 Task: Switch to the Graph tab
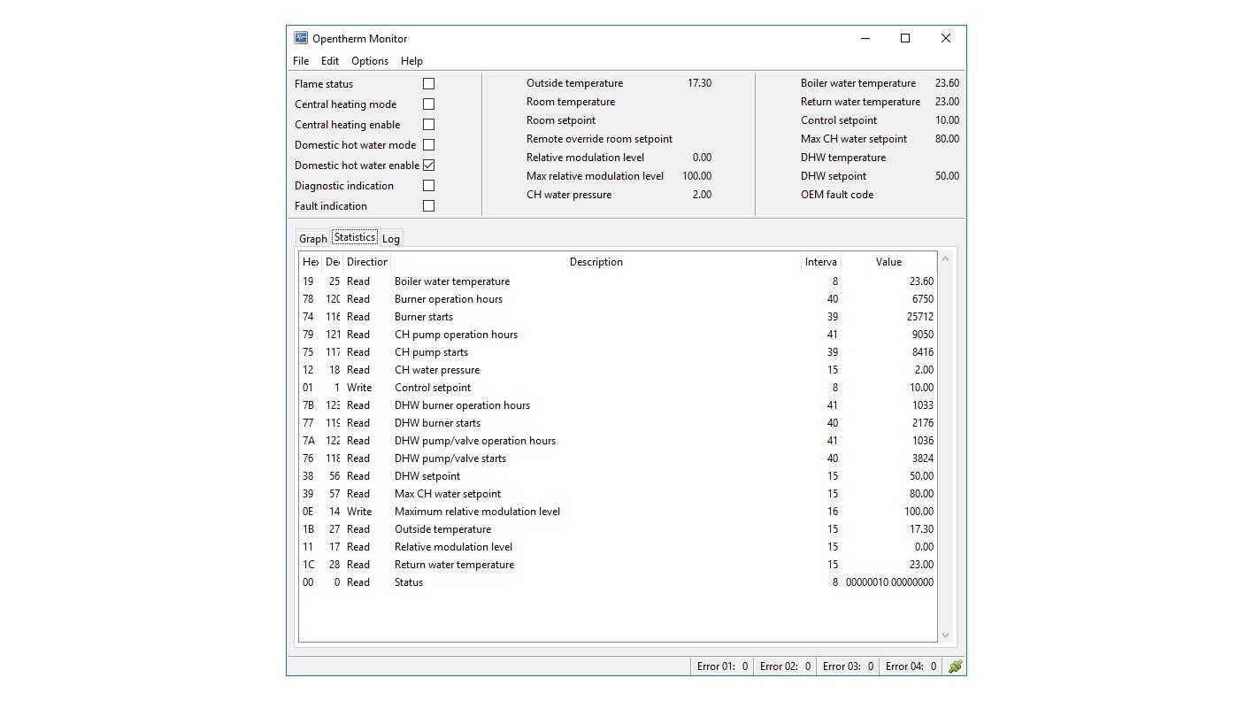tap(313, 238)
